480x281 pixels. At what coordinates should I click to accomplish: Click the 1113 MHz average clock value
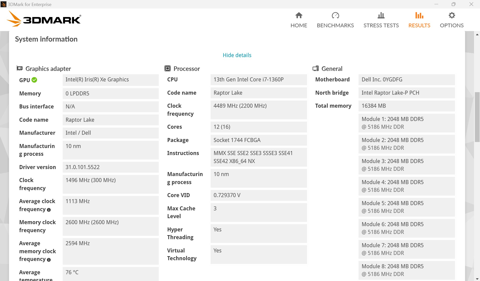111,205
